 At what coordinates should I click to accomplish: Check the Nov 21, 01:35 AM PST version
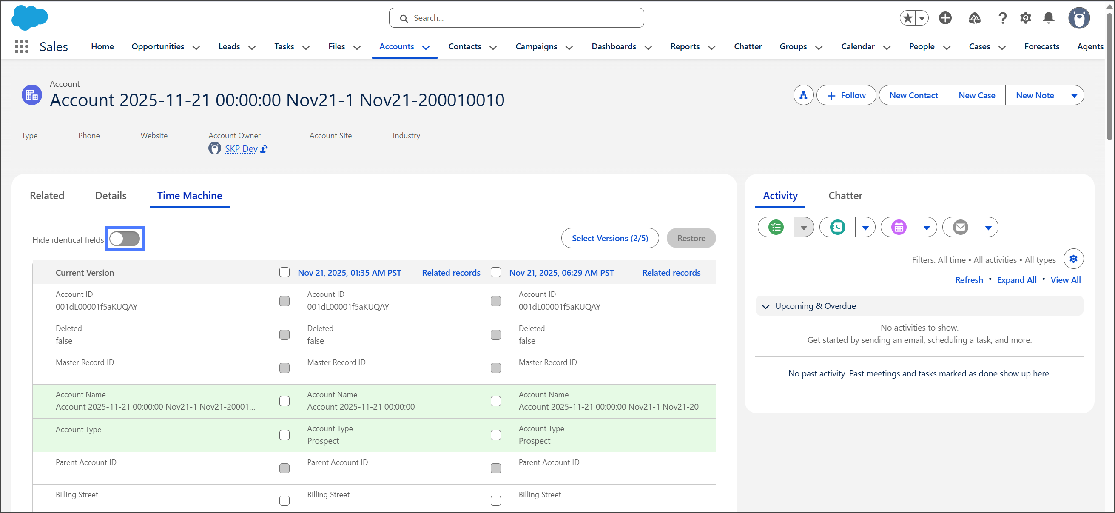pos(284,273)
